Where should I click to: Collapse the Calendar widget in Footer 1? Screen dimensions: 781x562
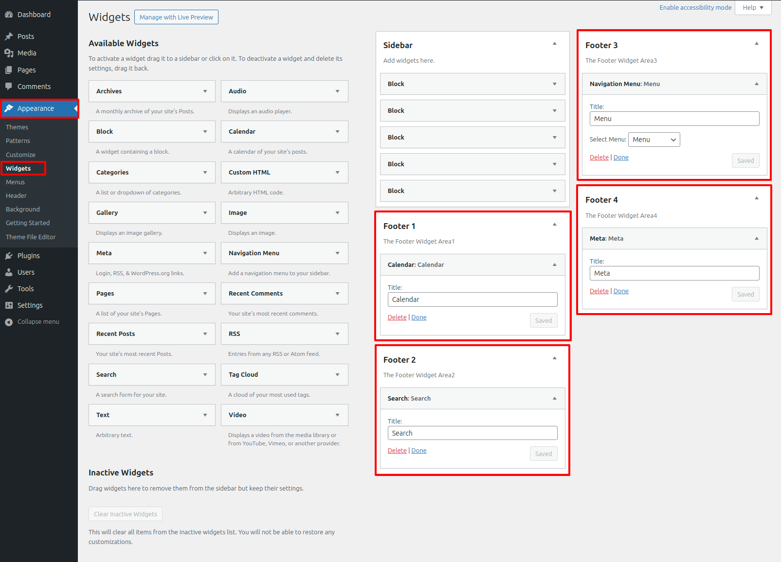[x=554, y=265]
